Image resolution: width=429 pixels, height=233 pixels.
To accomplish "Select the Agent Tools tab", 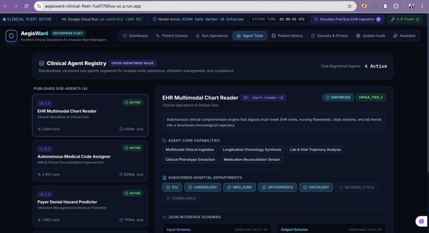I will (250, 36).
